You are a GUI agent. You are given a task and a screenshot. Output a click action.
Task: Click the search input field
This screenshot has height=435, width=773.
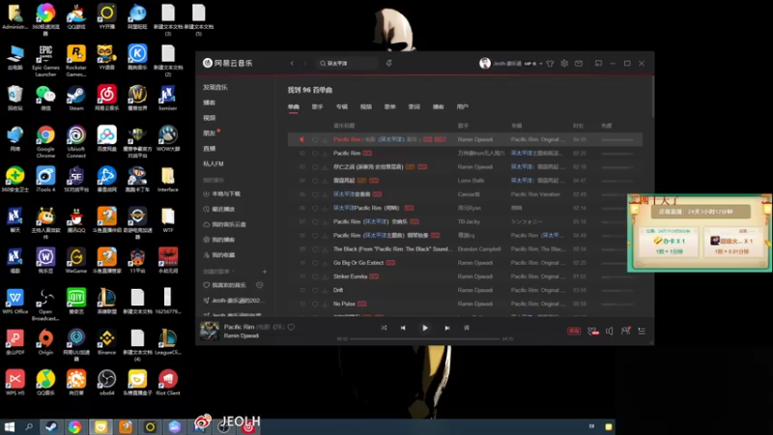tap(345, 63)
